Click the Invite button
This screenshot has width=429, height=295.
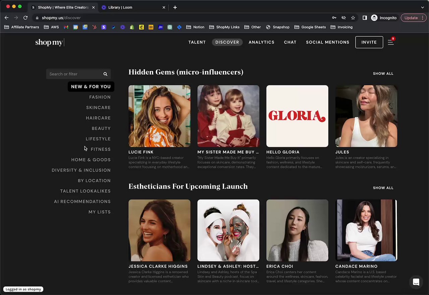tap(369, 42)
